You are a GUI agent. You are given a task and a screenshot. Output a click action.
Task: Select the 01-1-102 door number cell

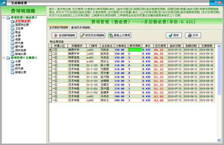coord(93,69)
